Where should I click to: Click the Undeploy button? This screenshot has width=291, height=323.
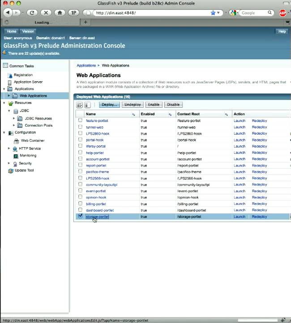tap(133, 105)
